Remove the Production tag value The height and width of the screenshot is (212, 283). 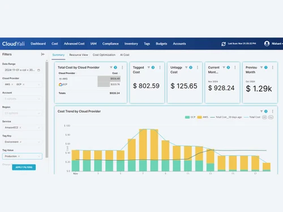[x=19, y=156]
